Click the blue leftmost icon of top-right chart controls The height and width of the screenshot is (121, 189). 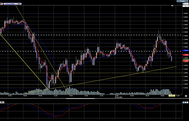[184, 4]
